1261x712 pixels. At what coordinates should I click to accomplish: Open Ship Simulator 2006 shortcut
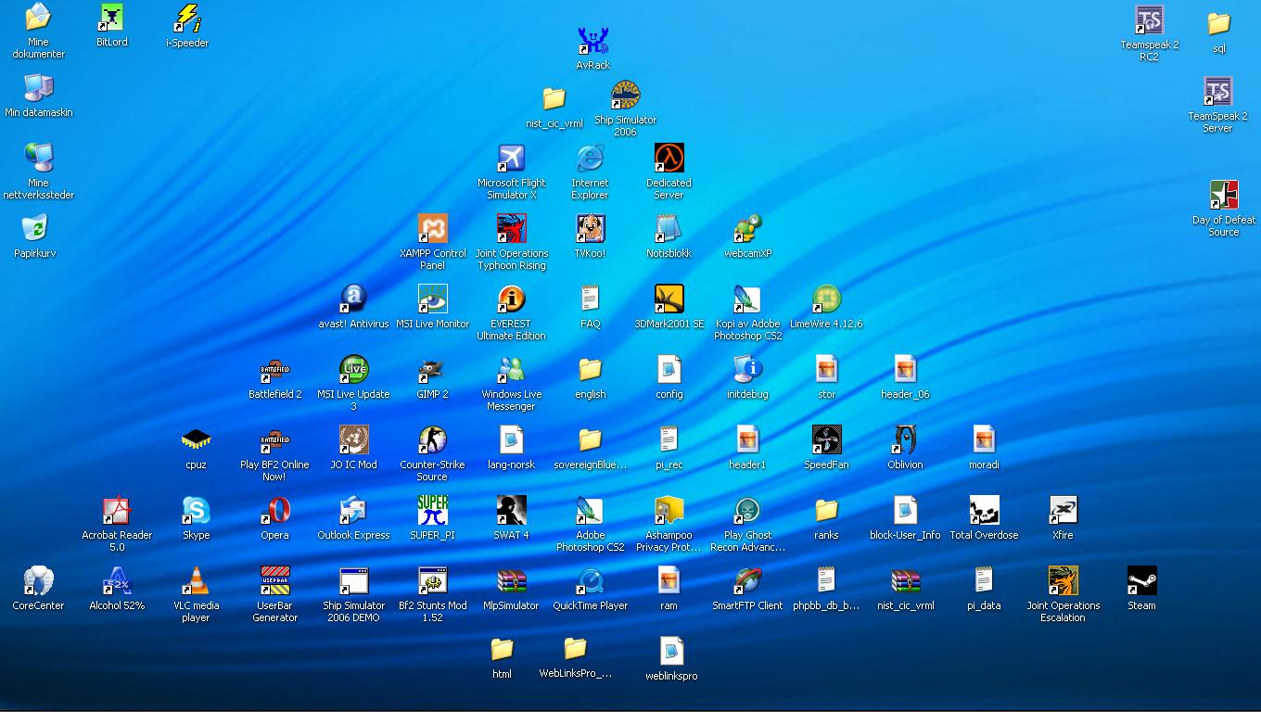click(x=625, y=95)
